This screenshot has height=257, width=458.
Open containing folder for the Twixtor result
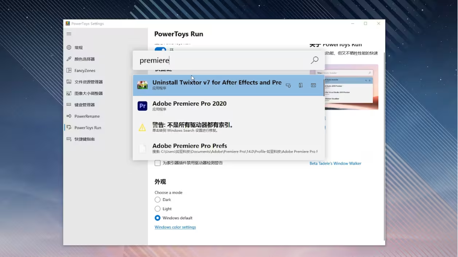pyautogui.click(x=301, y=85)
